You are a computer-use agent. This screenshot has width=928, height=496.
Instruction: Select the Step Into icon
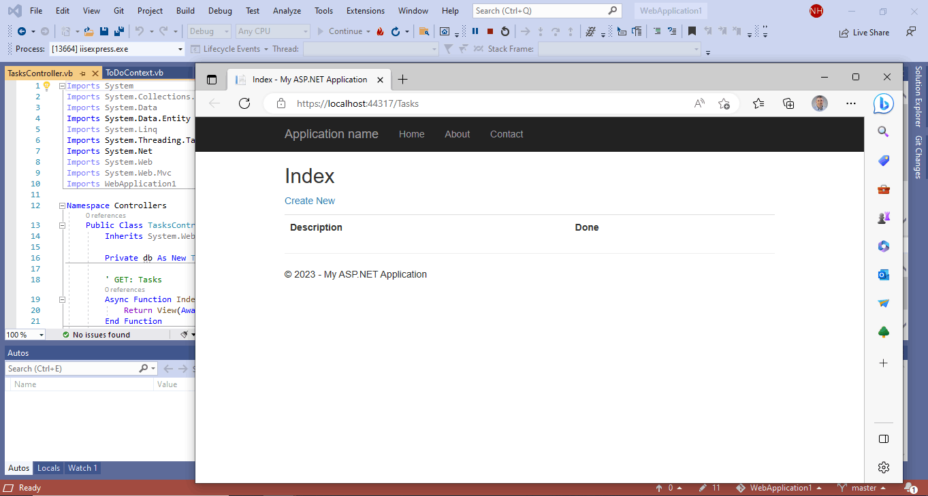(541, 31)
